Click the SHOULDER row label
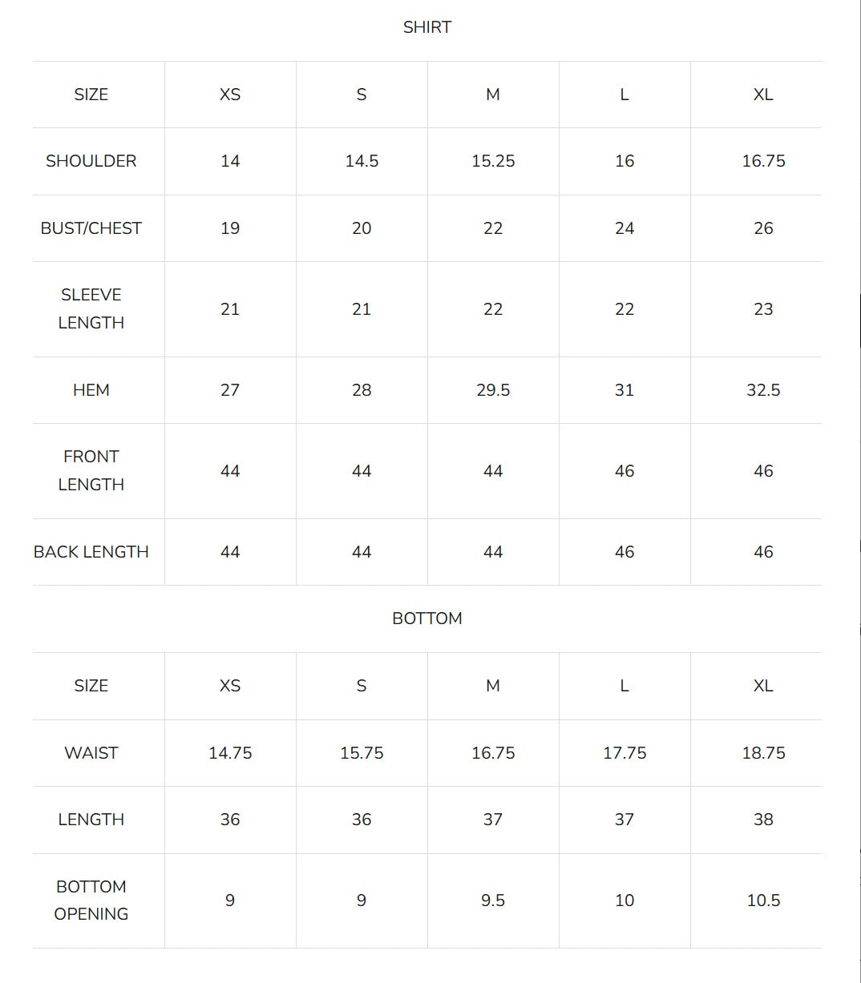This screenshot has height=983, width=861. click(91, 161)
